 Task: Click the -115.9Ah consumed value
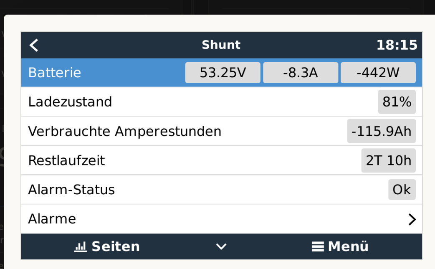click(x=381, y=131)
